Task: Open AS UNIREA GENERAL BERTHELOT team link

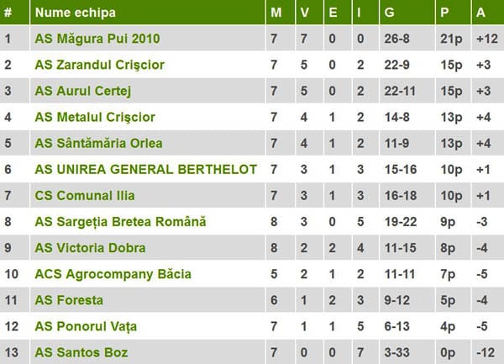Action: [146, 170]
